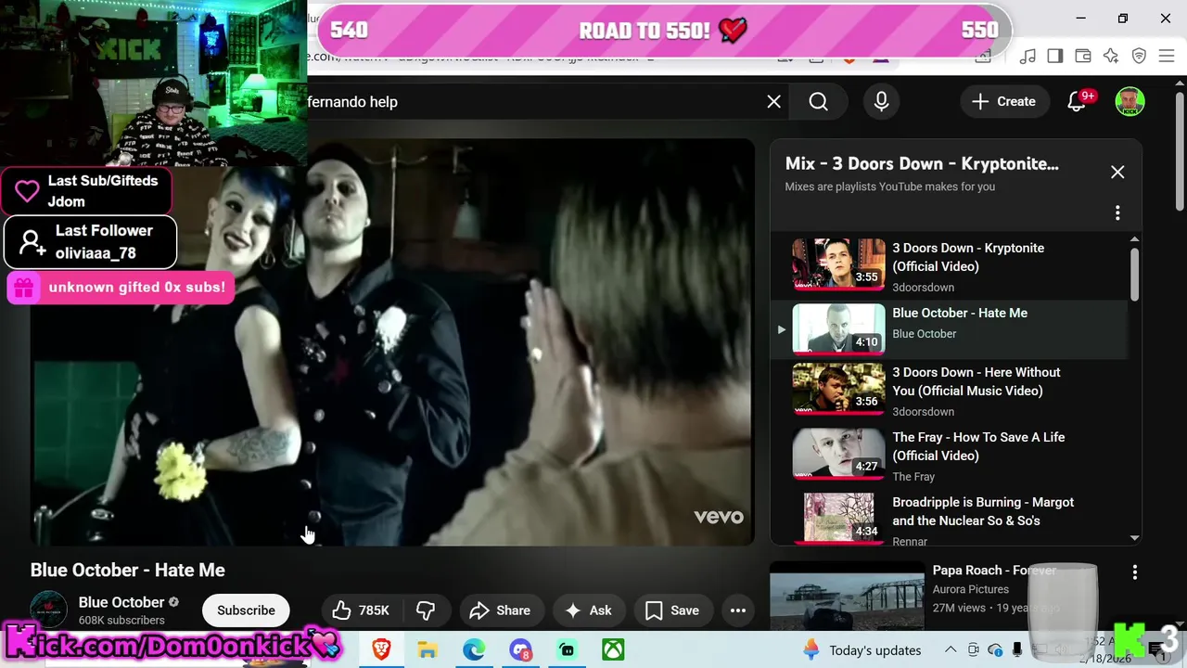Open Brave browser in the taskbar
Image resolution: width=1187 pixels, height=668 pixels.
381,650
